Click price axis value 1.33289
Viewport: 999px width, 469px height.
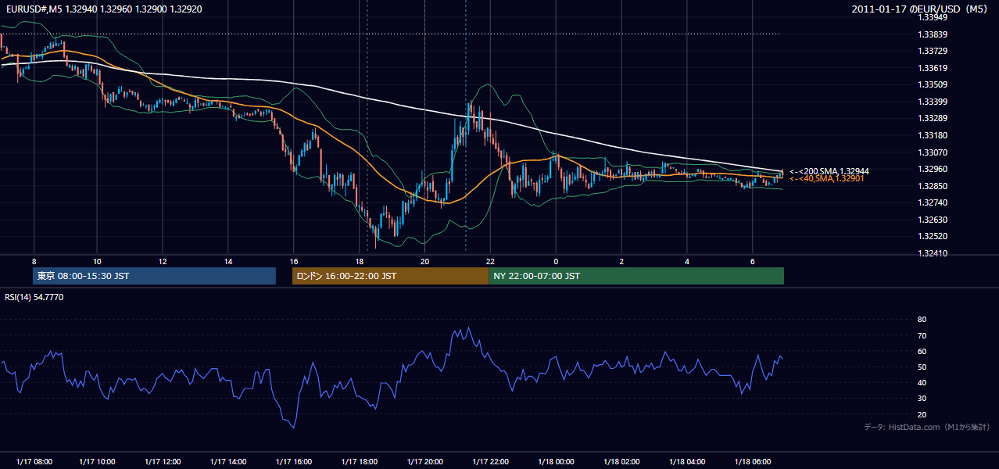click(933, 119)
